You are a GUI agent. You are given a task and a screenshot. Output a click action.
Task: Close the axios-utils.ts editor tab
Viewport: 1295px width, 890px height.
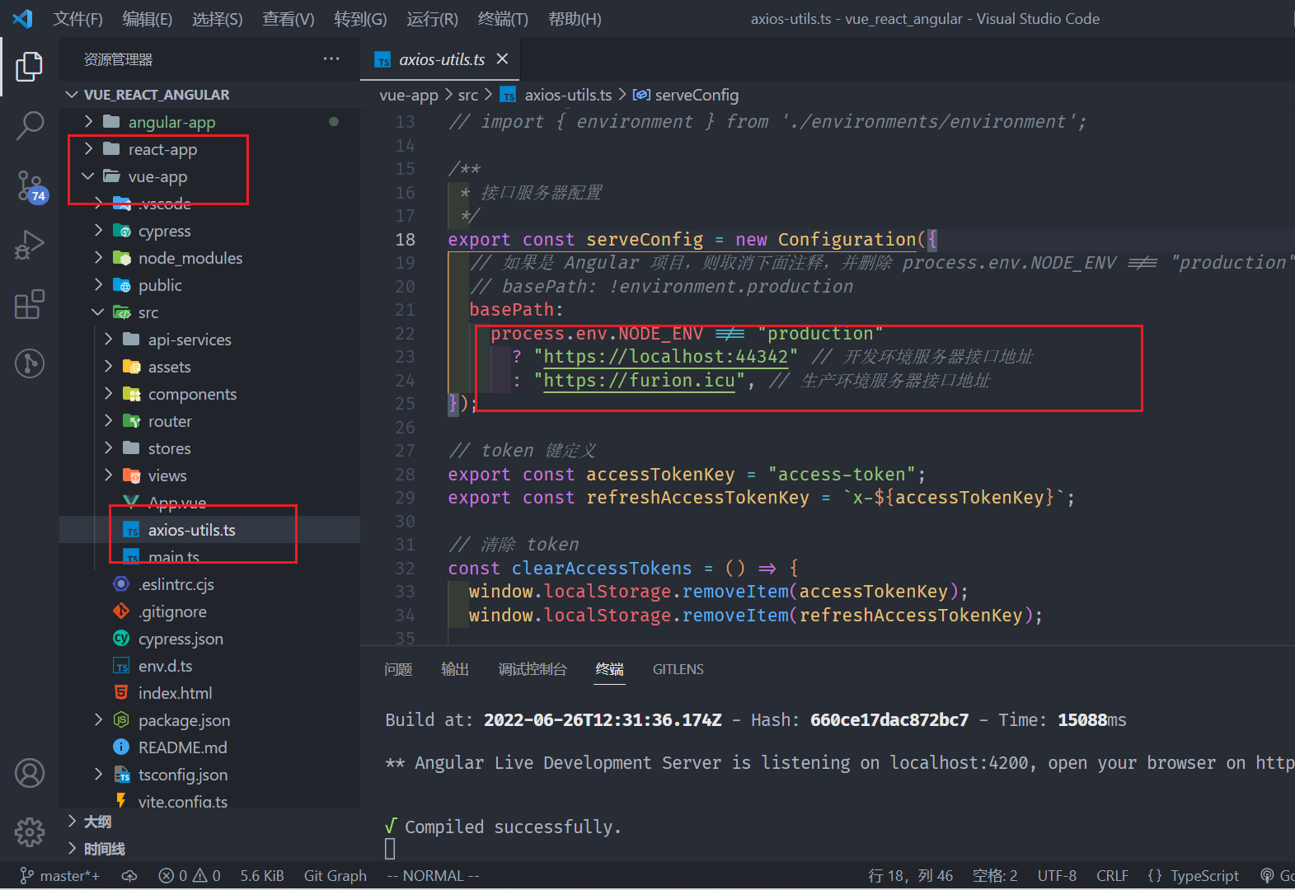coord(502,59)
